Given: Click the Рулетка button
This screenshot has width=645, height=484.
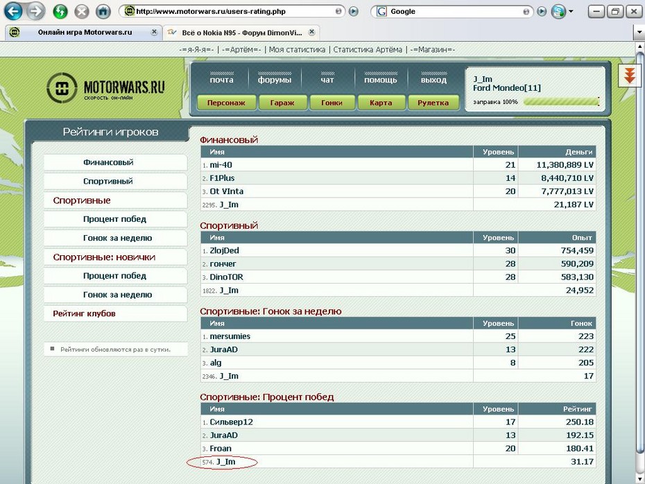Looking at the screenshot, I should [x=433, y=103].
